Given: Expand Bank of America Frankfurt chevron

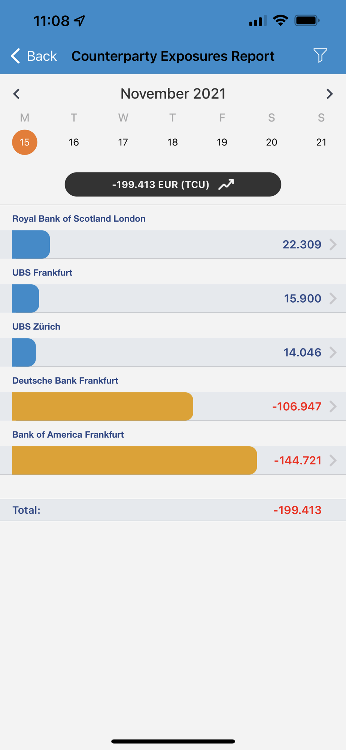Looking at the screenshot, I should 333,460.
